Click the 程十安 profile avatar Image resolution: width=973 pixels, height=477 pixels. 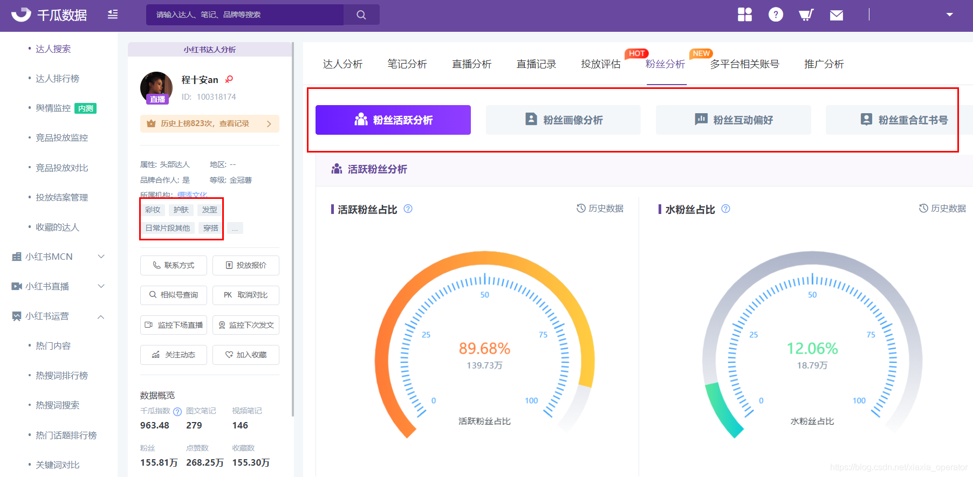(x=156, y=88)
